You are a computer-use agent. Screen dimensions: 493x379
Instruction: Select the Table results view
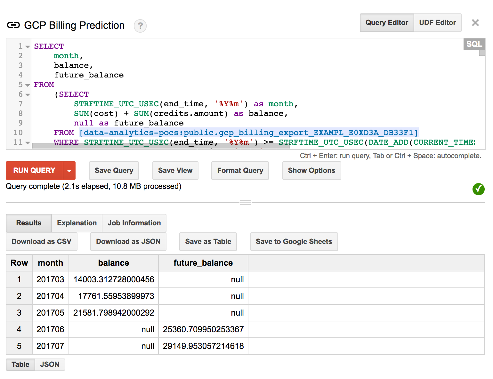20,365
